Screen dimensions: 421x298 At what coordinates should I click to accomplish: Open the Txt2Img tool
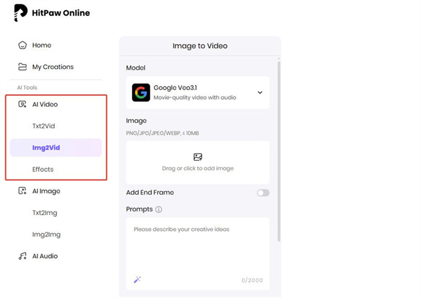coord(45,213)
